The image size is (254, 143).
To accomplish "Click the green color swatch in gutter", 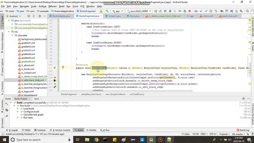I will (55, 84).
